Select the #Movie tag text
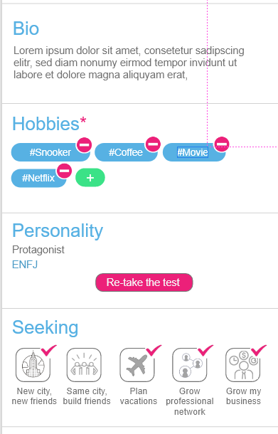 click(193, 152)
